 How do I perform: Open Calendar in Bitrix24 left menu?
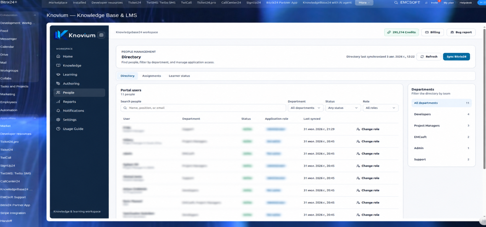pyautogui.click(x=7, y=47)
